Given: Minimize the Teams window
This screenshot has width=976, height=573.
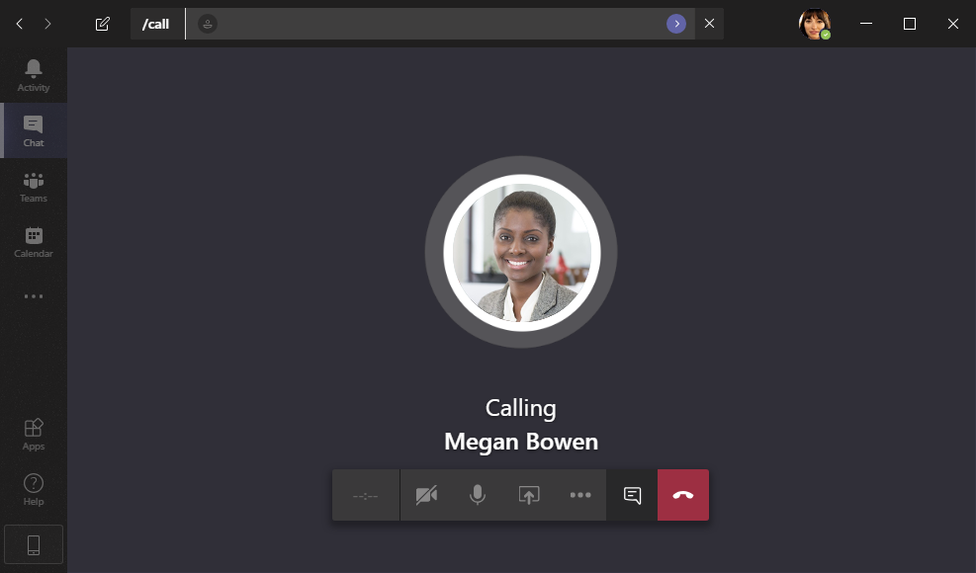Looking at the screenshot, I should (x=866, y=24).
